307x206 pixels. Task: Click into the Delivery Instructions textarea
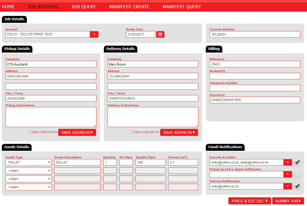[153, 117]
